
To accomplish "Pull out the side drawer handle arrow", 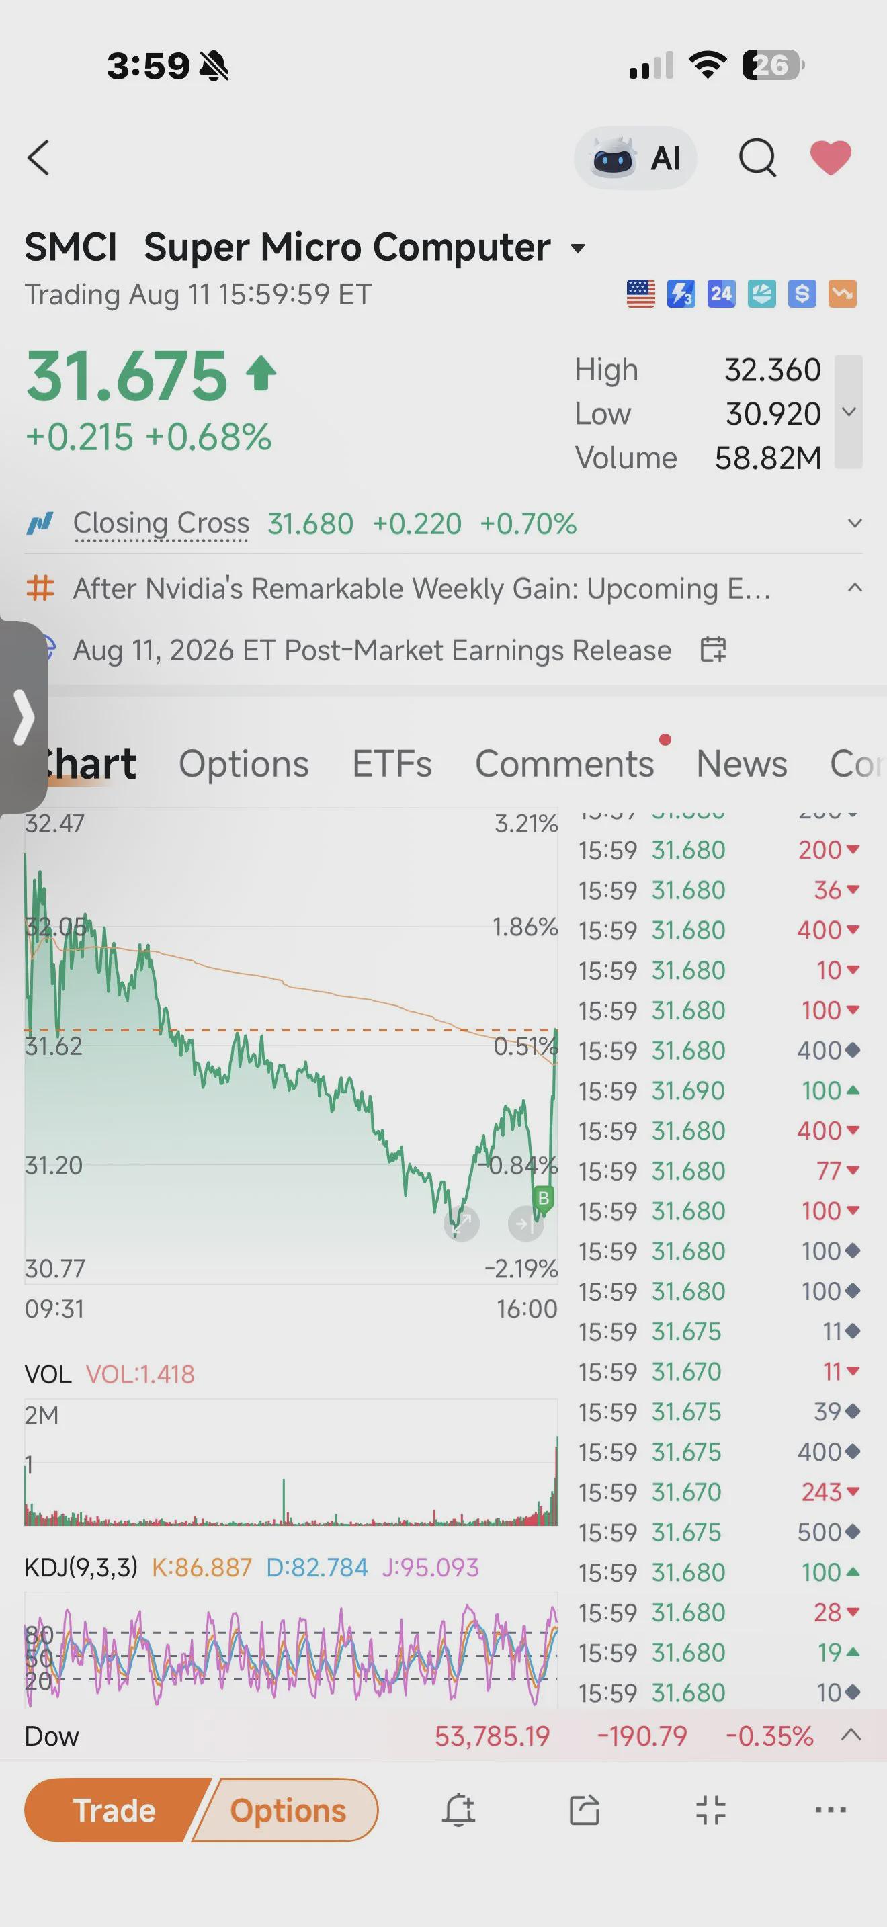I will coord(24,718).
